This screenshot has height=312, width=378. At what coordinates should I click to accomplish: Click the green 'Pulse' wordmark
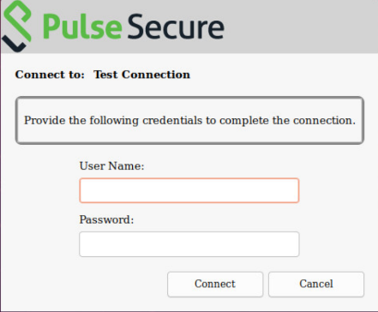point(82,27)
